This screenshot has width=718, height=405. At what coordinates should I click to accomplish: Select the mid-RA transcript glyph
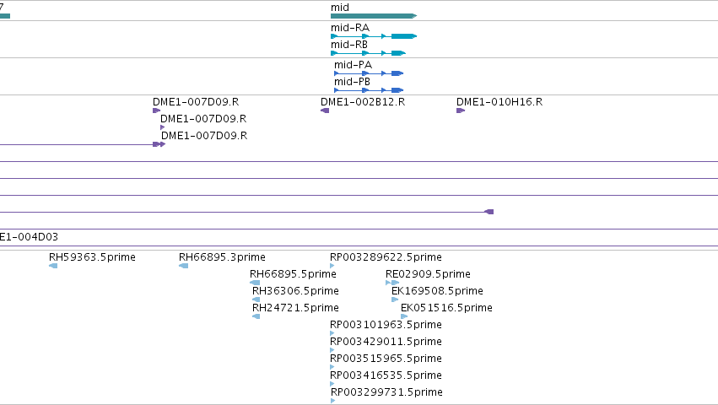(374, 36)
